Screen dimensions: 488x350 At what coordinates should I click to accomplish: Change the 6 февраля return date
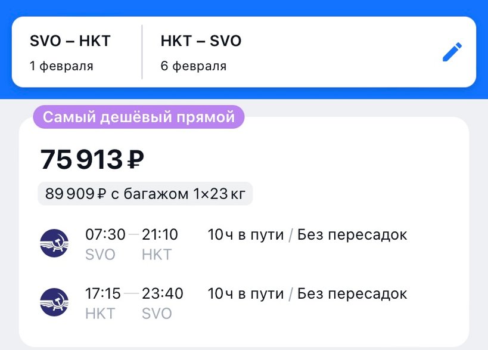click(193, 66)
